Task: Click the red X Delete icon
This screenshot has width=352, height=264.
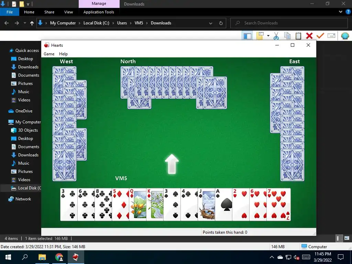Action: [309, 36]
